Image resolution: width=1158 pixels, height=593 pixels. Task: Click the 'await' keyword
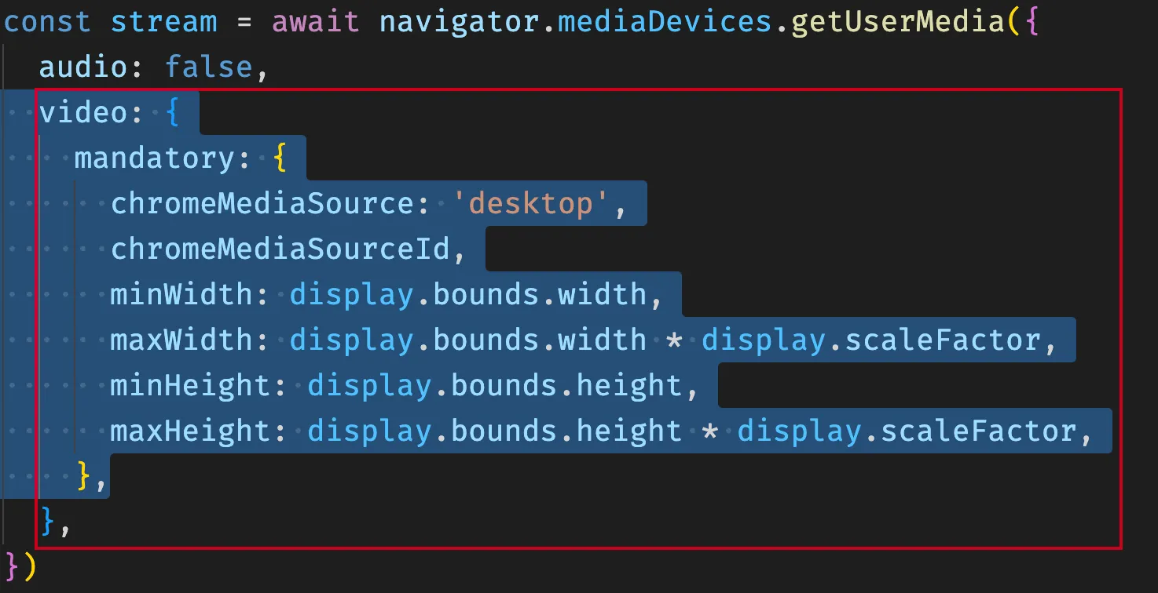(316, 21)
